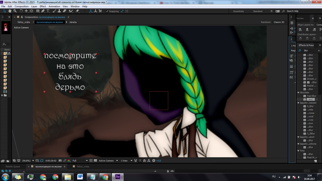Open the Composition menu
The height and width of the screenshot is (181, 322).
(x=22, y=6)
